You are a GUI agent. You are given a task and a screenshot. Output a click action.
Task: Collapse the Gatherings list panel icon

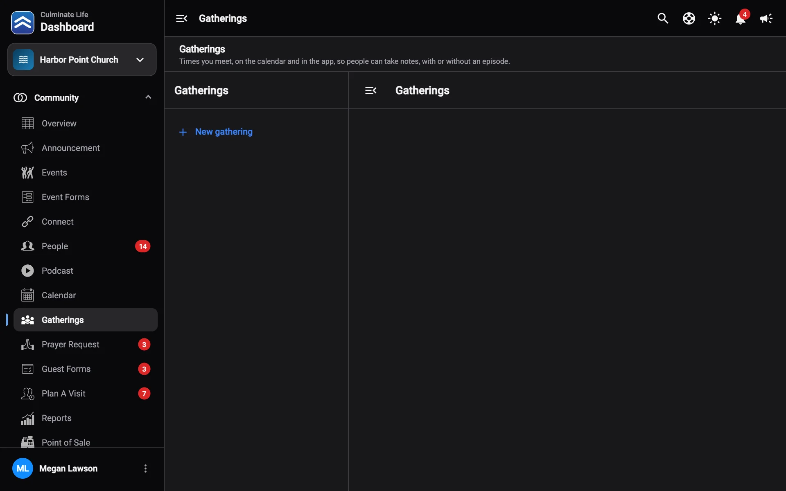(370, 90)
